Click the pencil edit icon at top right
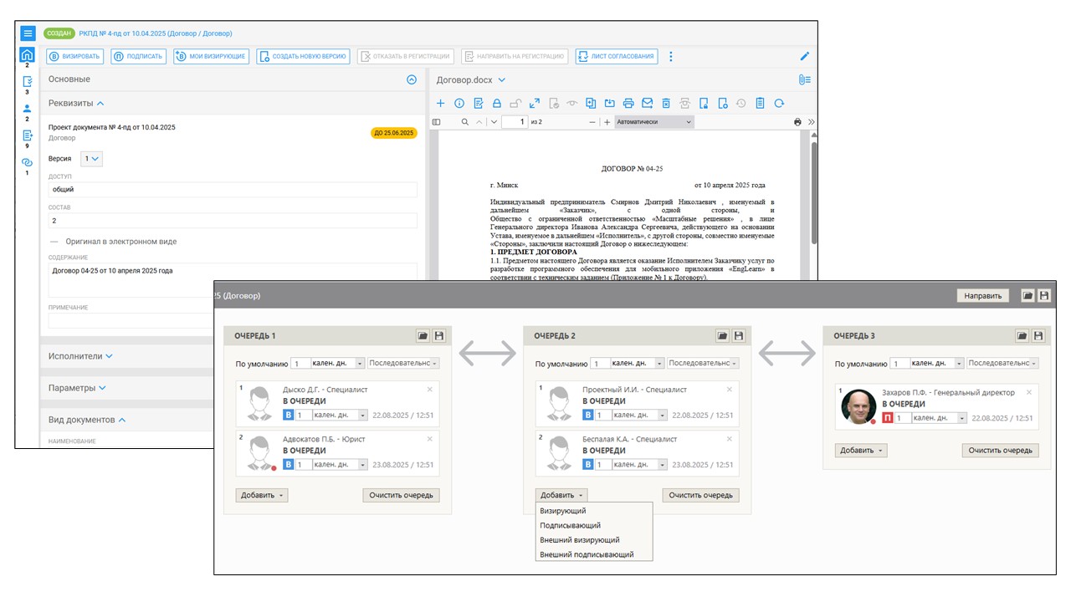This screenshot has height=602, width=1071. click(805, 57)
